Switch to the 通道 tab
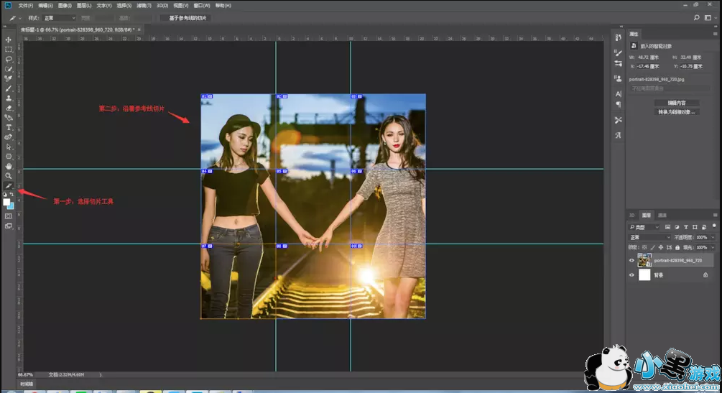This screenshot has height=393, width=722. [662, 215]
